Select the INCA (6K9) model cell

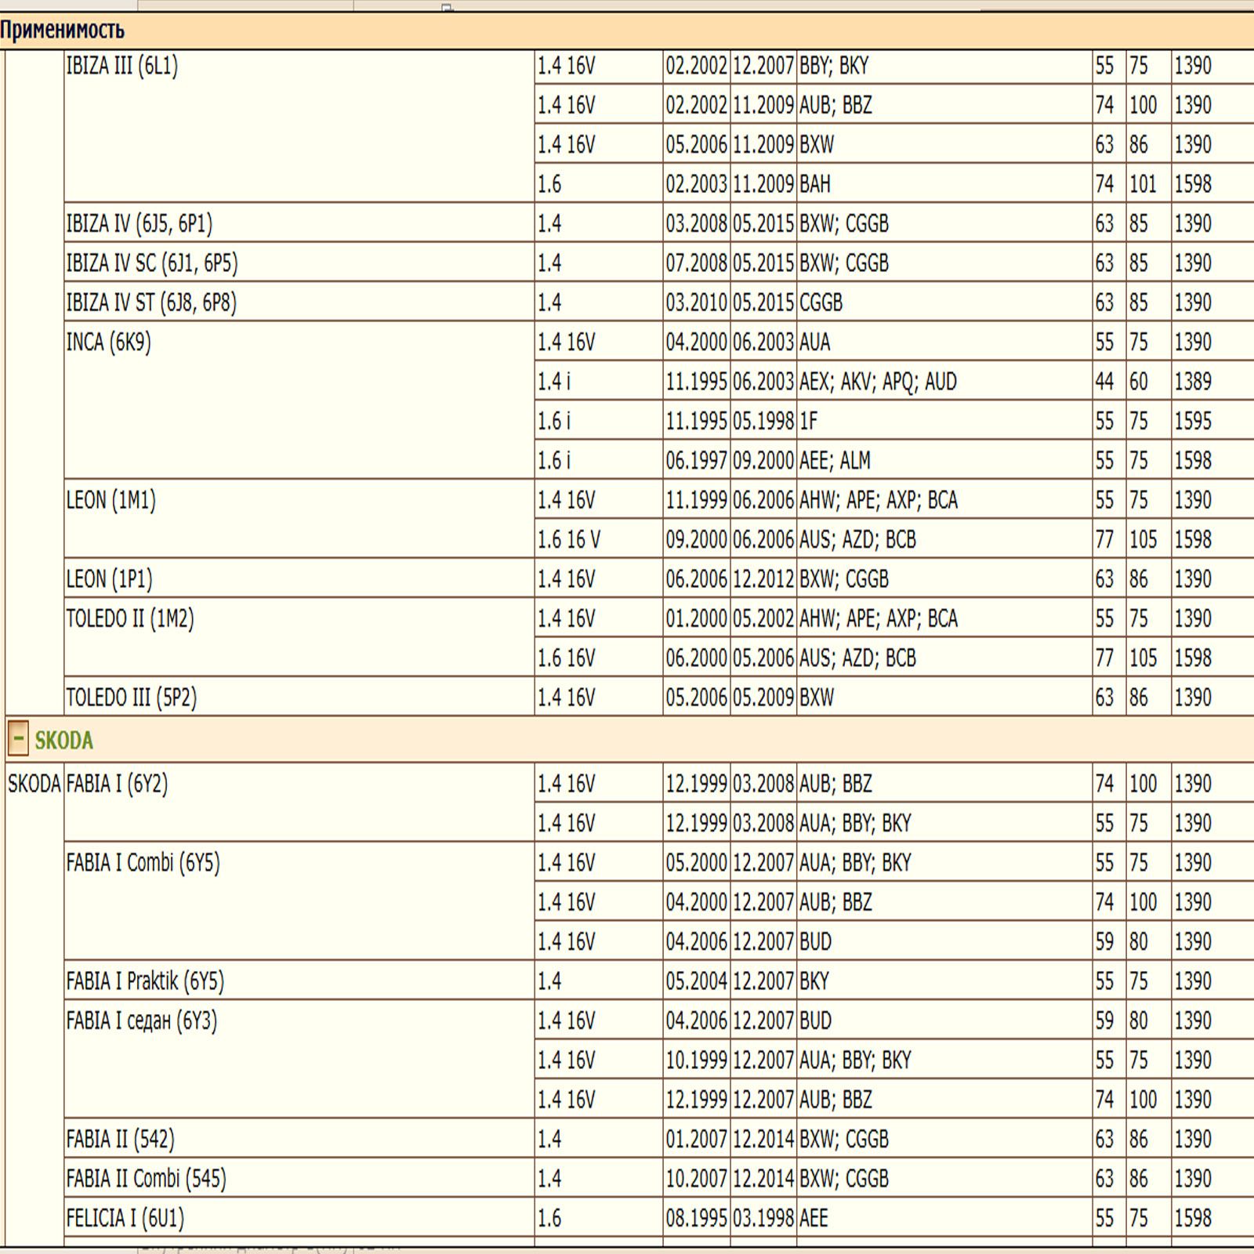point(109,342)
